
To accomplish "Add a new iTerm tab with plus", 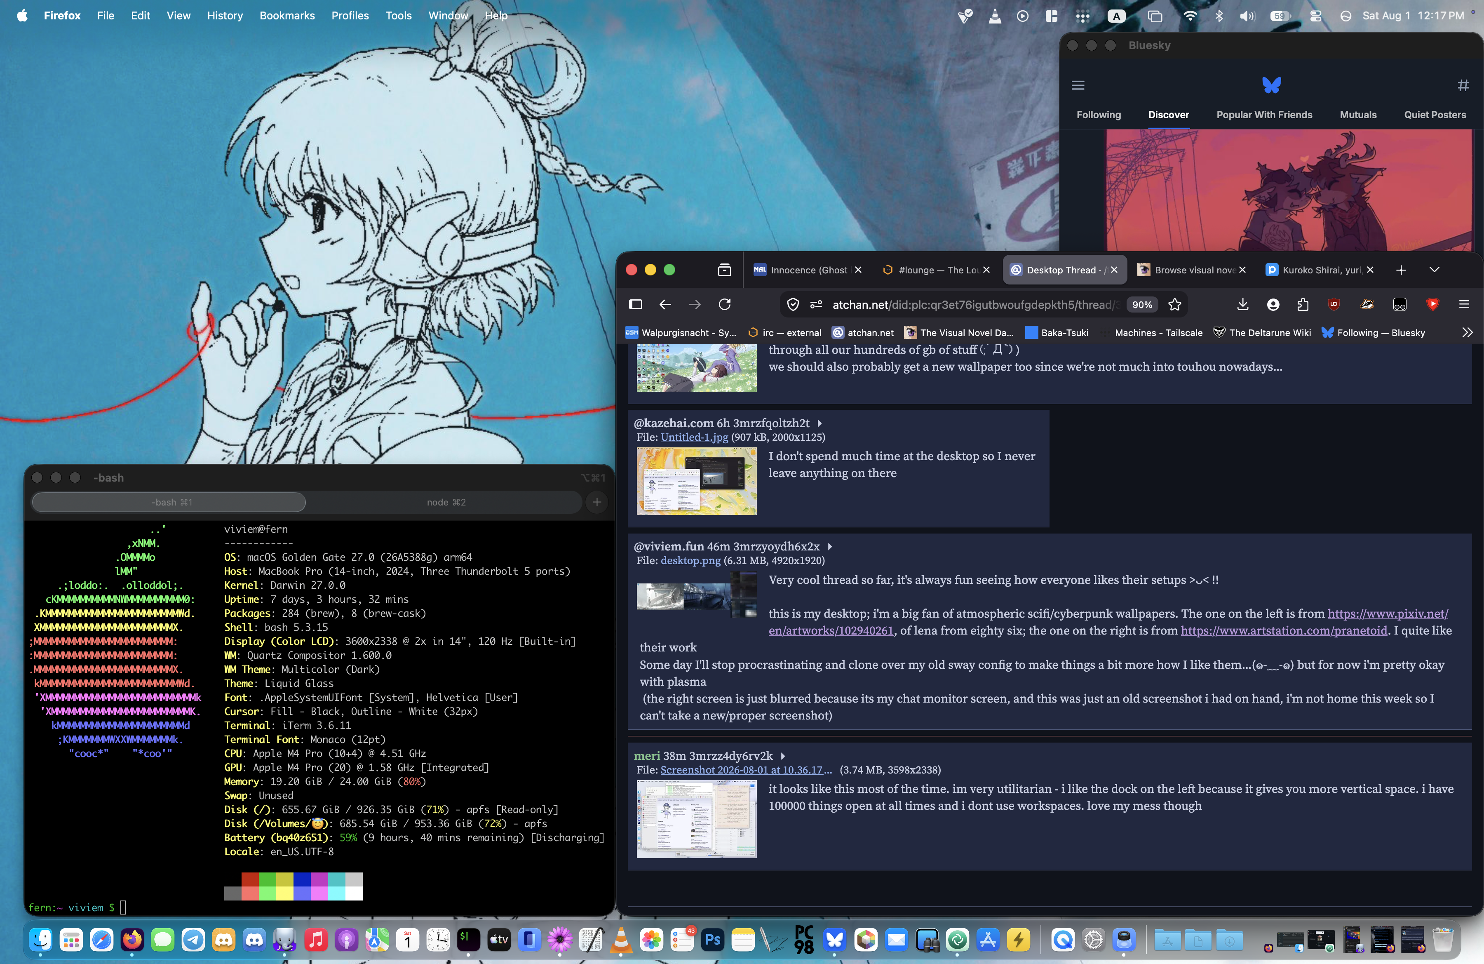I will pyautogui.click(x=597, y=502).
